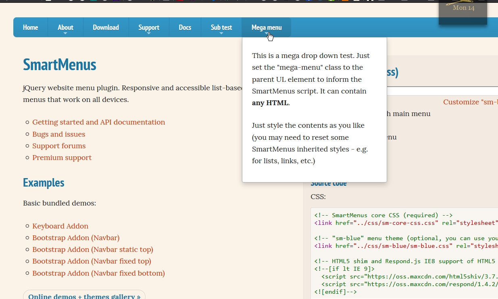Click the SmartMenus page heading

tap(59, 65)
